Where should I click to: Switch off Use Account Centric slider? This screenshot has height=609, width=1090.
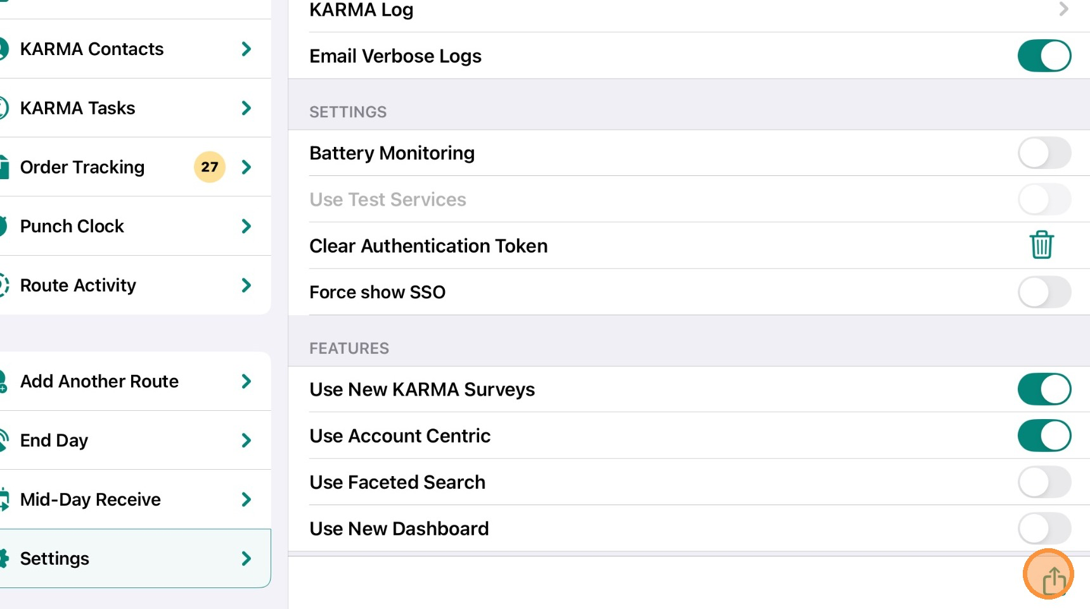coord(1044,436)
